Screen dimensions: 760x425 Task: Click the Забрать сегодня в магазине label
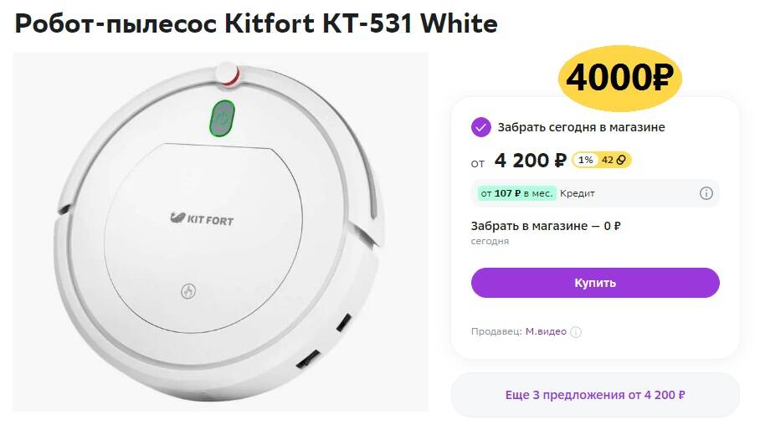(x=581, y=127)
